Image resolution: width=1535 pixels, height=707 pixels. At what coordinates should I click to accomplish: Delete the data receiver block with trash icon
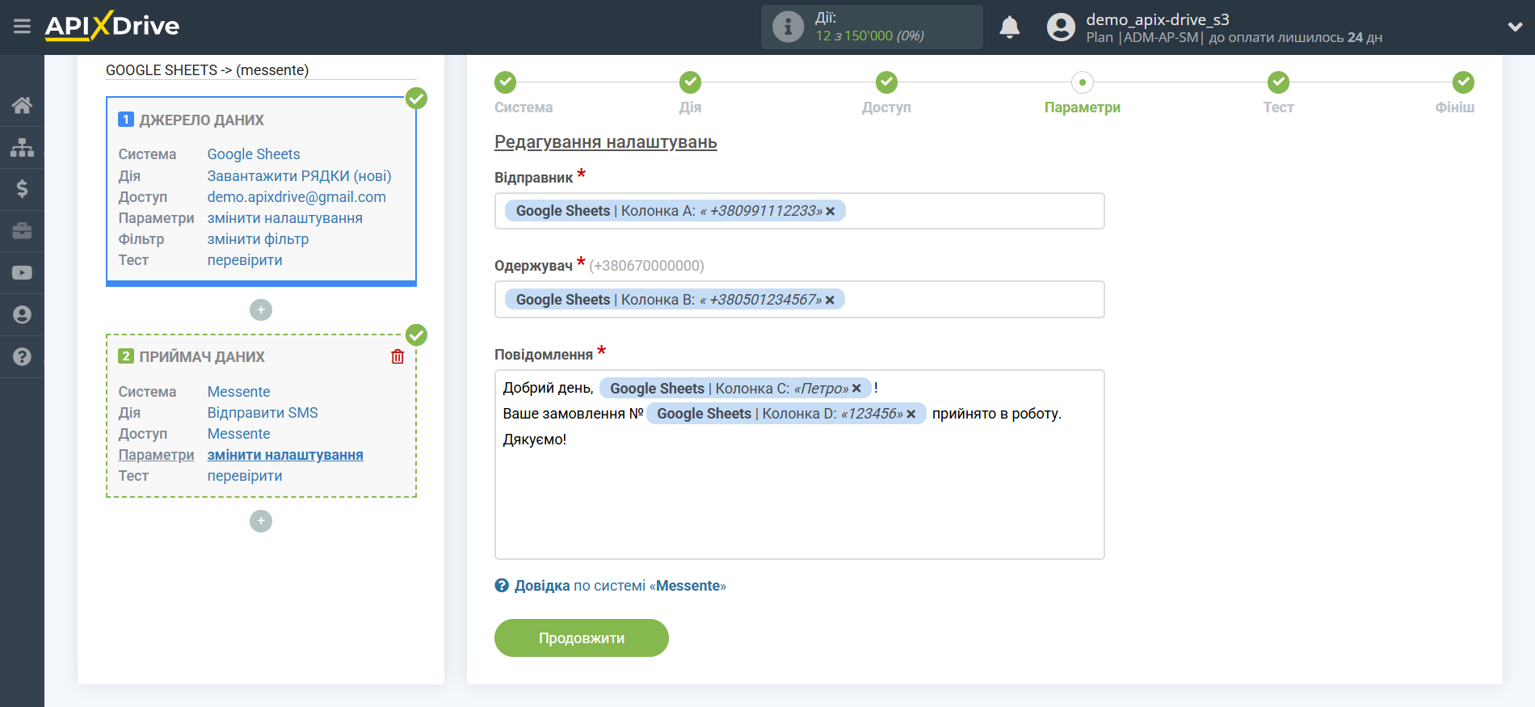pos(397,356)
